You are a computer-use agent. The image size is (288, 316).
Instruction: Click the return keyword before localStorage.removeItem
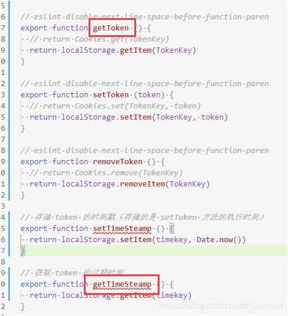tap(43, 184)
